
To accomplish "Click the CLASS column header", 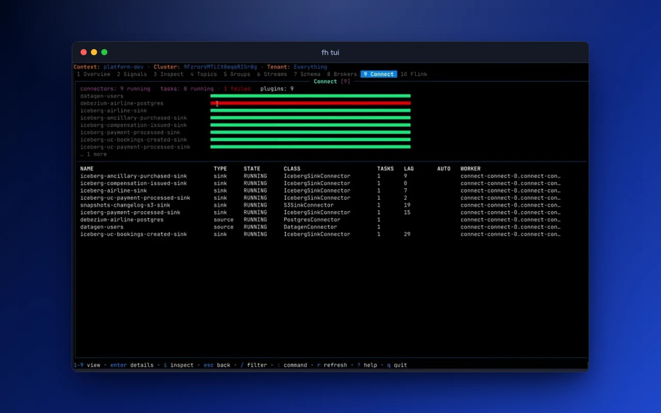I will (292, 169).
